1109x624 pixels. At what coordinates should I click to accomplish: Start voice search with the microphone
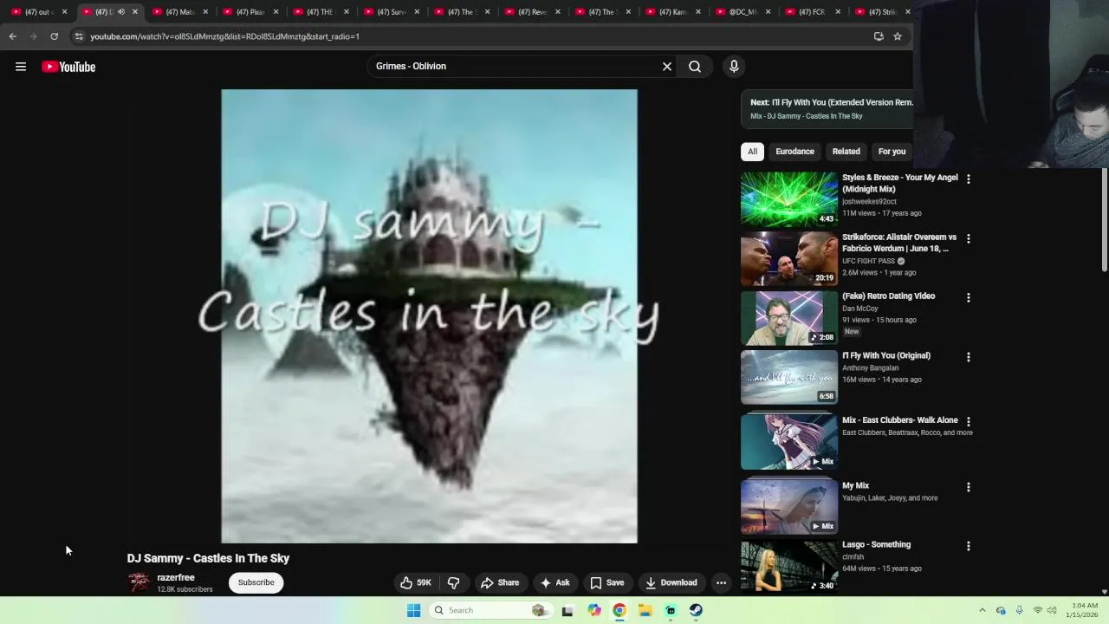[734, 67]
